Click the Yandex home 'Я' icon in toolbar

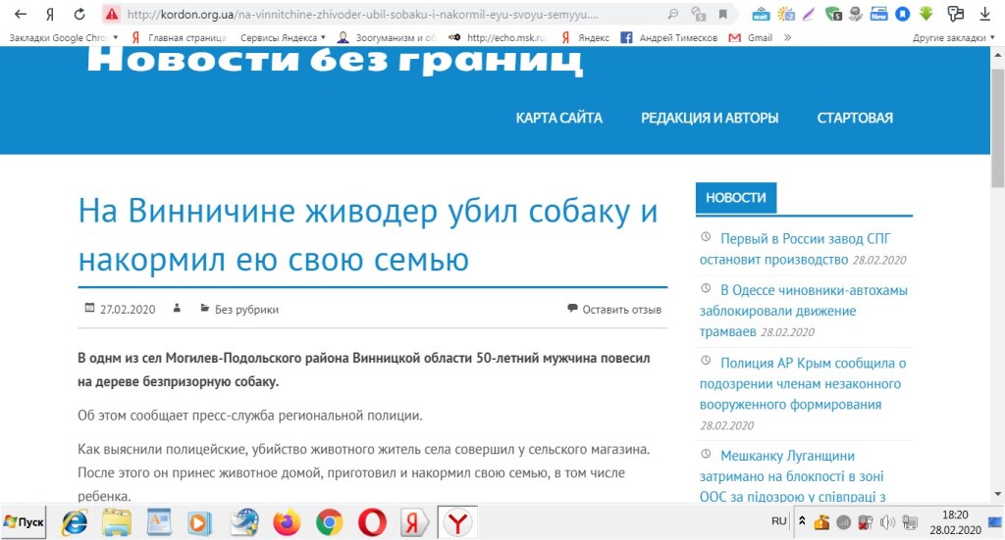49,15
